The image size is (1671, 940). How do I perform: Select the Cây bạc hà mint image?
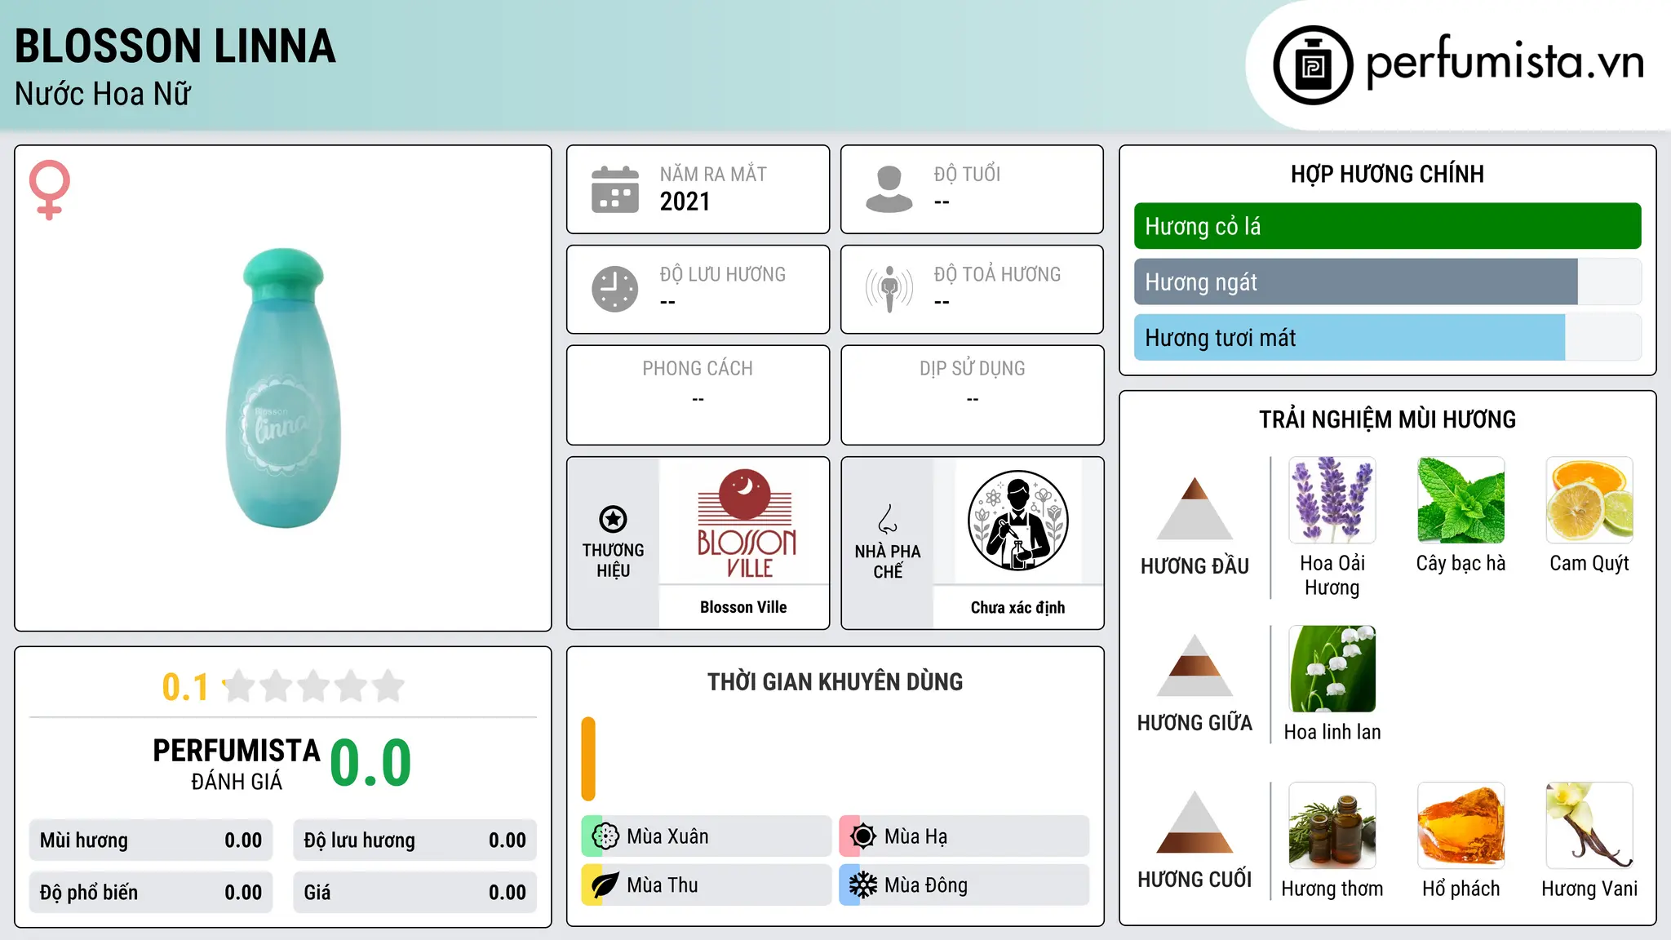point(1461,500)
